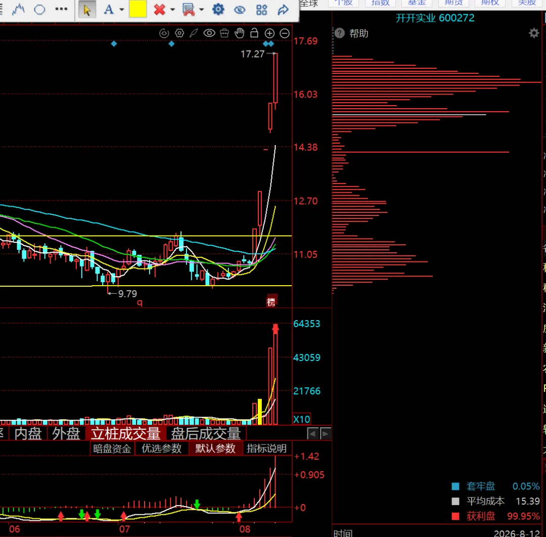The width and height of the screenshot is (546, 537).
Task: Click the 优选参数 button
Action: coord(162,449)
